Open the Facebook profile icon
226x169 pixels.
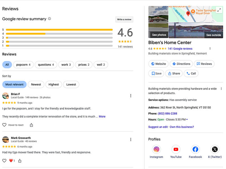pos(195,149)
